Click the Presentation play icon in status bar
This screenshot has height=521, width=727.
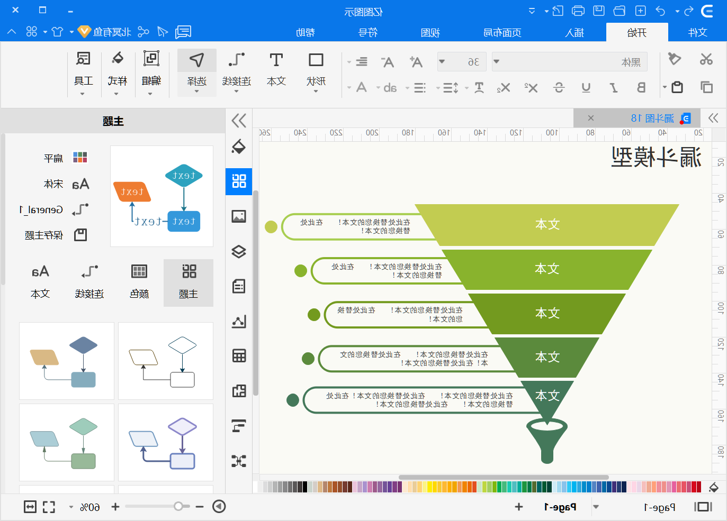[x=219, y=506]
